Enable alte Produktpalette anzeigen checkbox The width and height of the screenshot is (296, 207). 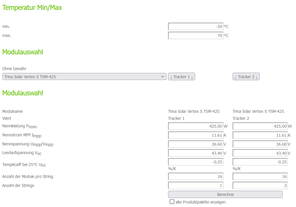pyautogui.click(x=172, y=202)
